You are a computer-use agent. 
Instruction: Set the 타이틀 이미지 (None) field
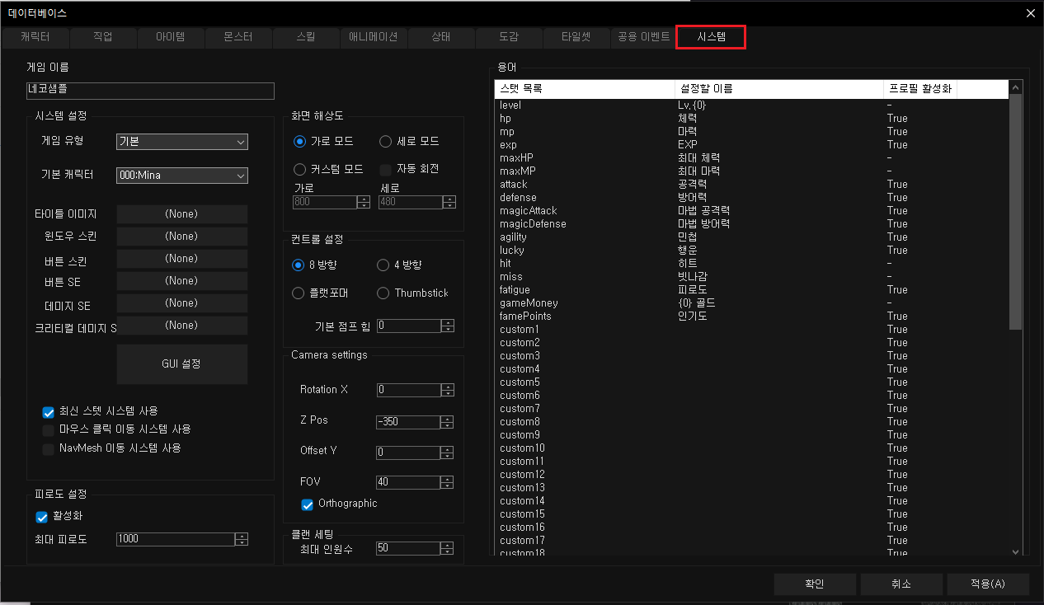pos(181,214)
